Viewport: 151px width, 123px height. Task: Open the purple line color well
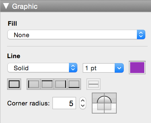(x=137, y=68)
